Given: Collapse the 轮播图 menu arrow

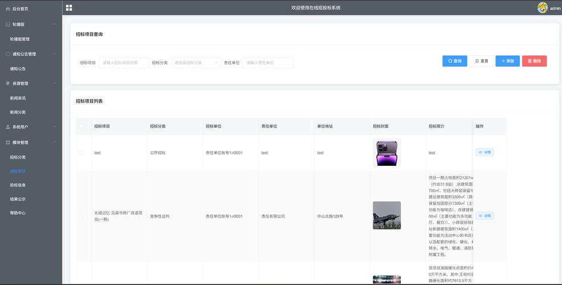Looking at the screenshot, I should pos(55,25).
